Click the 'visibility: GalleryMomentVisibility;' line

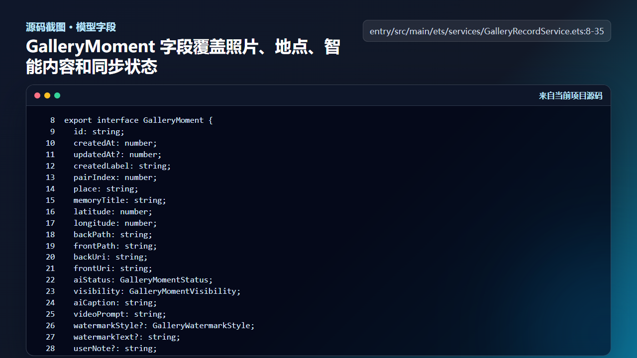coord(157,291)
